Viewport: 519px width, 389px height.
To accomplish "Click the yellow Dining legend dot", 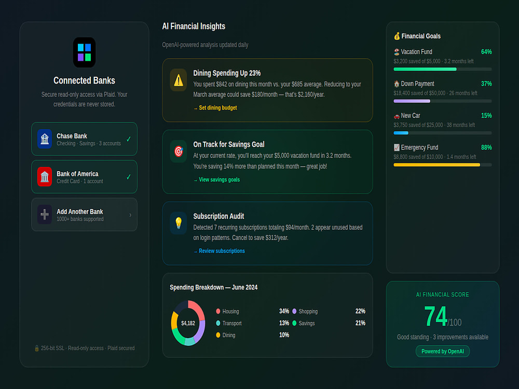I will click(x=218, y=335).
